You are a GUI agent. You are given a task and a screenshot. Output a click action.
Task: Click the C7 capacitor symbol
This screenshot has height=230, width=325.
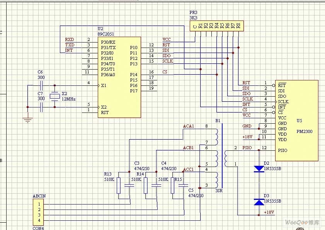point(40,107)
